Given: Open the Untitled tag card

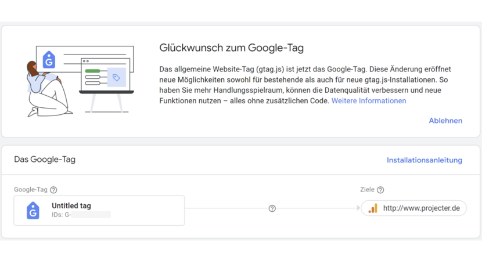Looking at the screenshot, I should pos(99,211).
